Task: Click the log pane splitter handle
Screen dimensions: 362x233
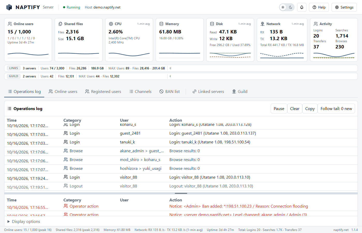Action: (x=181, y=193)
